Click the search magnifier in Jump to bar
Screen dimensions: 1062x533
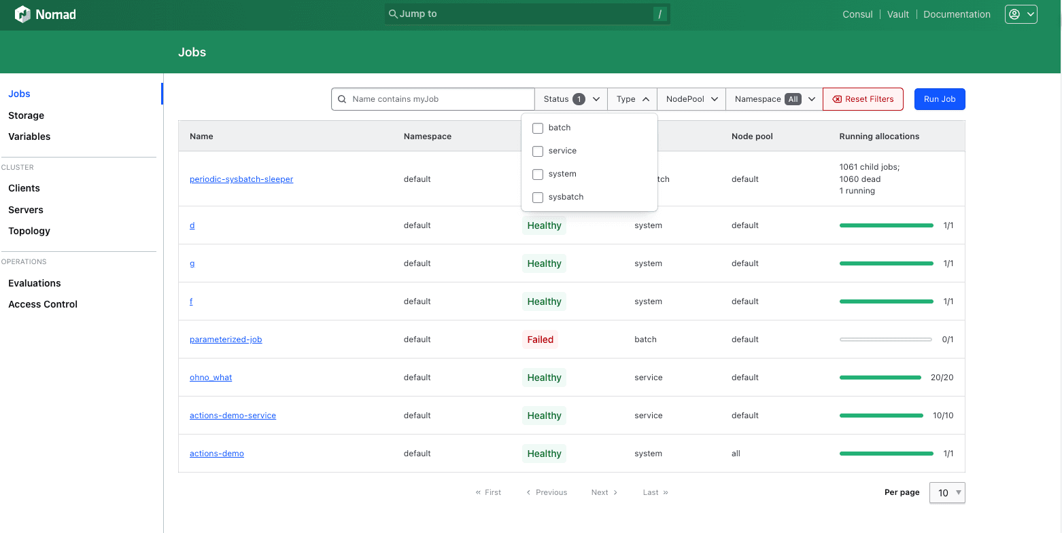pos(393,14)
